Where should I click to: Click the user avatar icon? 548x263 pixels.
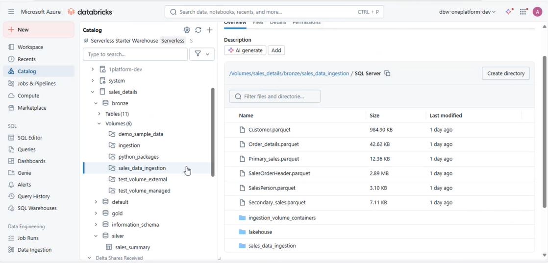coord(538,12)
